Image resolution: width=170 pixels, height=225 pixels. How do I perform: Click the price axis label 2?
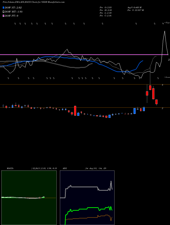point(162,108)
